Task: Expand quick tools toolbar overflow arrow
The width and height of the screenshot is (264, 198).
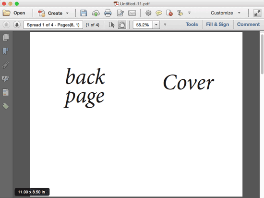Action: coord(190,13)
